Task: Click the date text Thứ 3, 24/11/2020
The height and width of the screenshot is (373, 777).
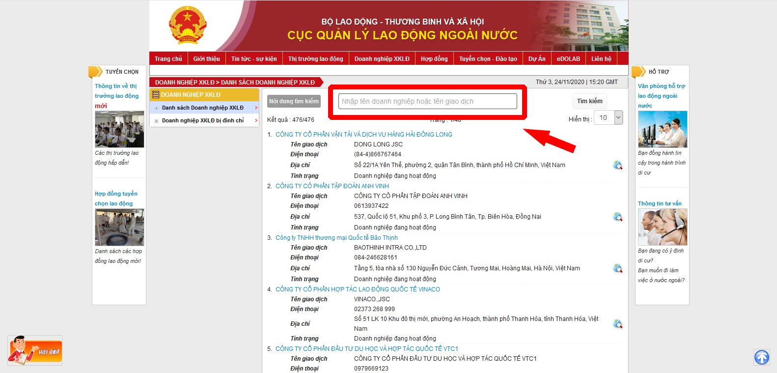Action: click(x=560, y=82)
